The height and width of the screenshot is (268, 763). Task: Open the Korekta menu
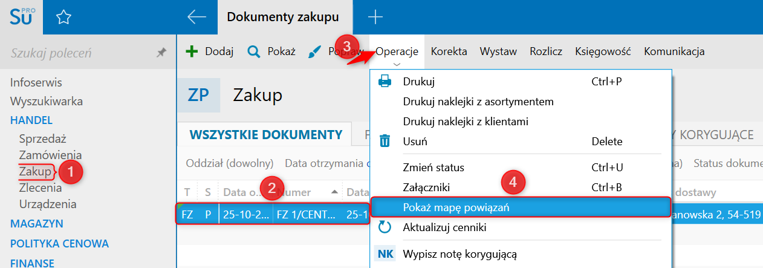pos(449,51)
